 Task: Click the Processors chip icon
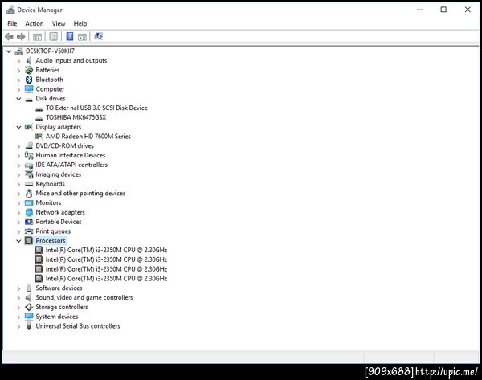pyautogui.click(x=29, y=240)
